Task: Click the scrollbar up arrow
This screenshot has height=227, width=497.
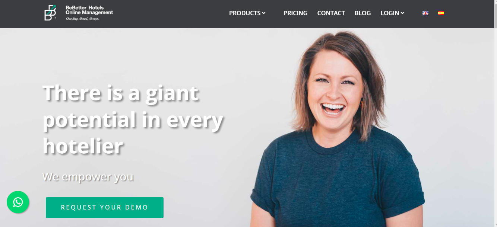Action: click(x=495, y=2)
